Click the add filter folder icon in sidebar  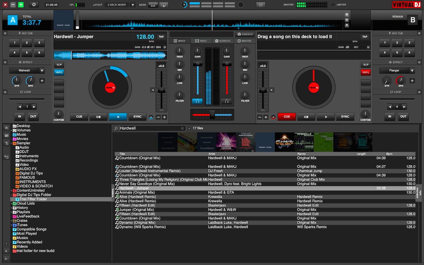tap(6, 143)
